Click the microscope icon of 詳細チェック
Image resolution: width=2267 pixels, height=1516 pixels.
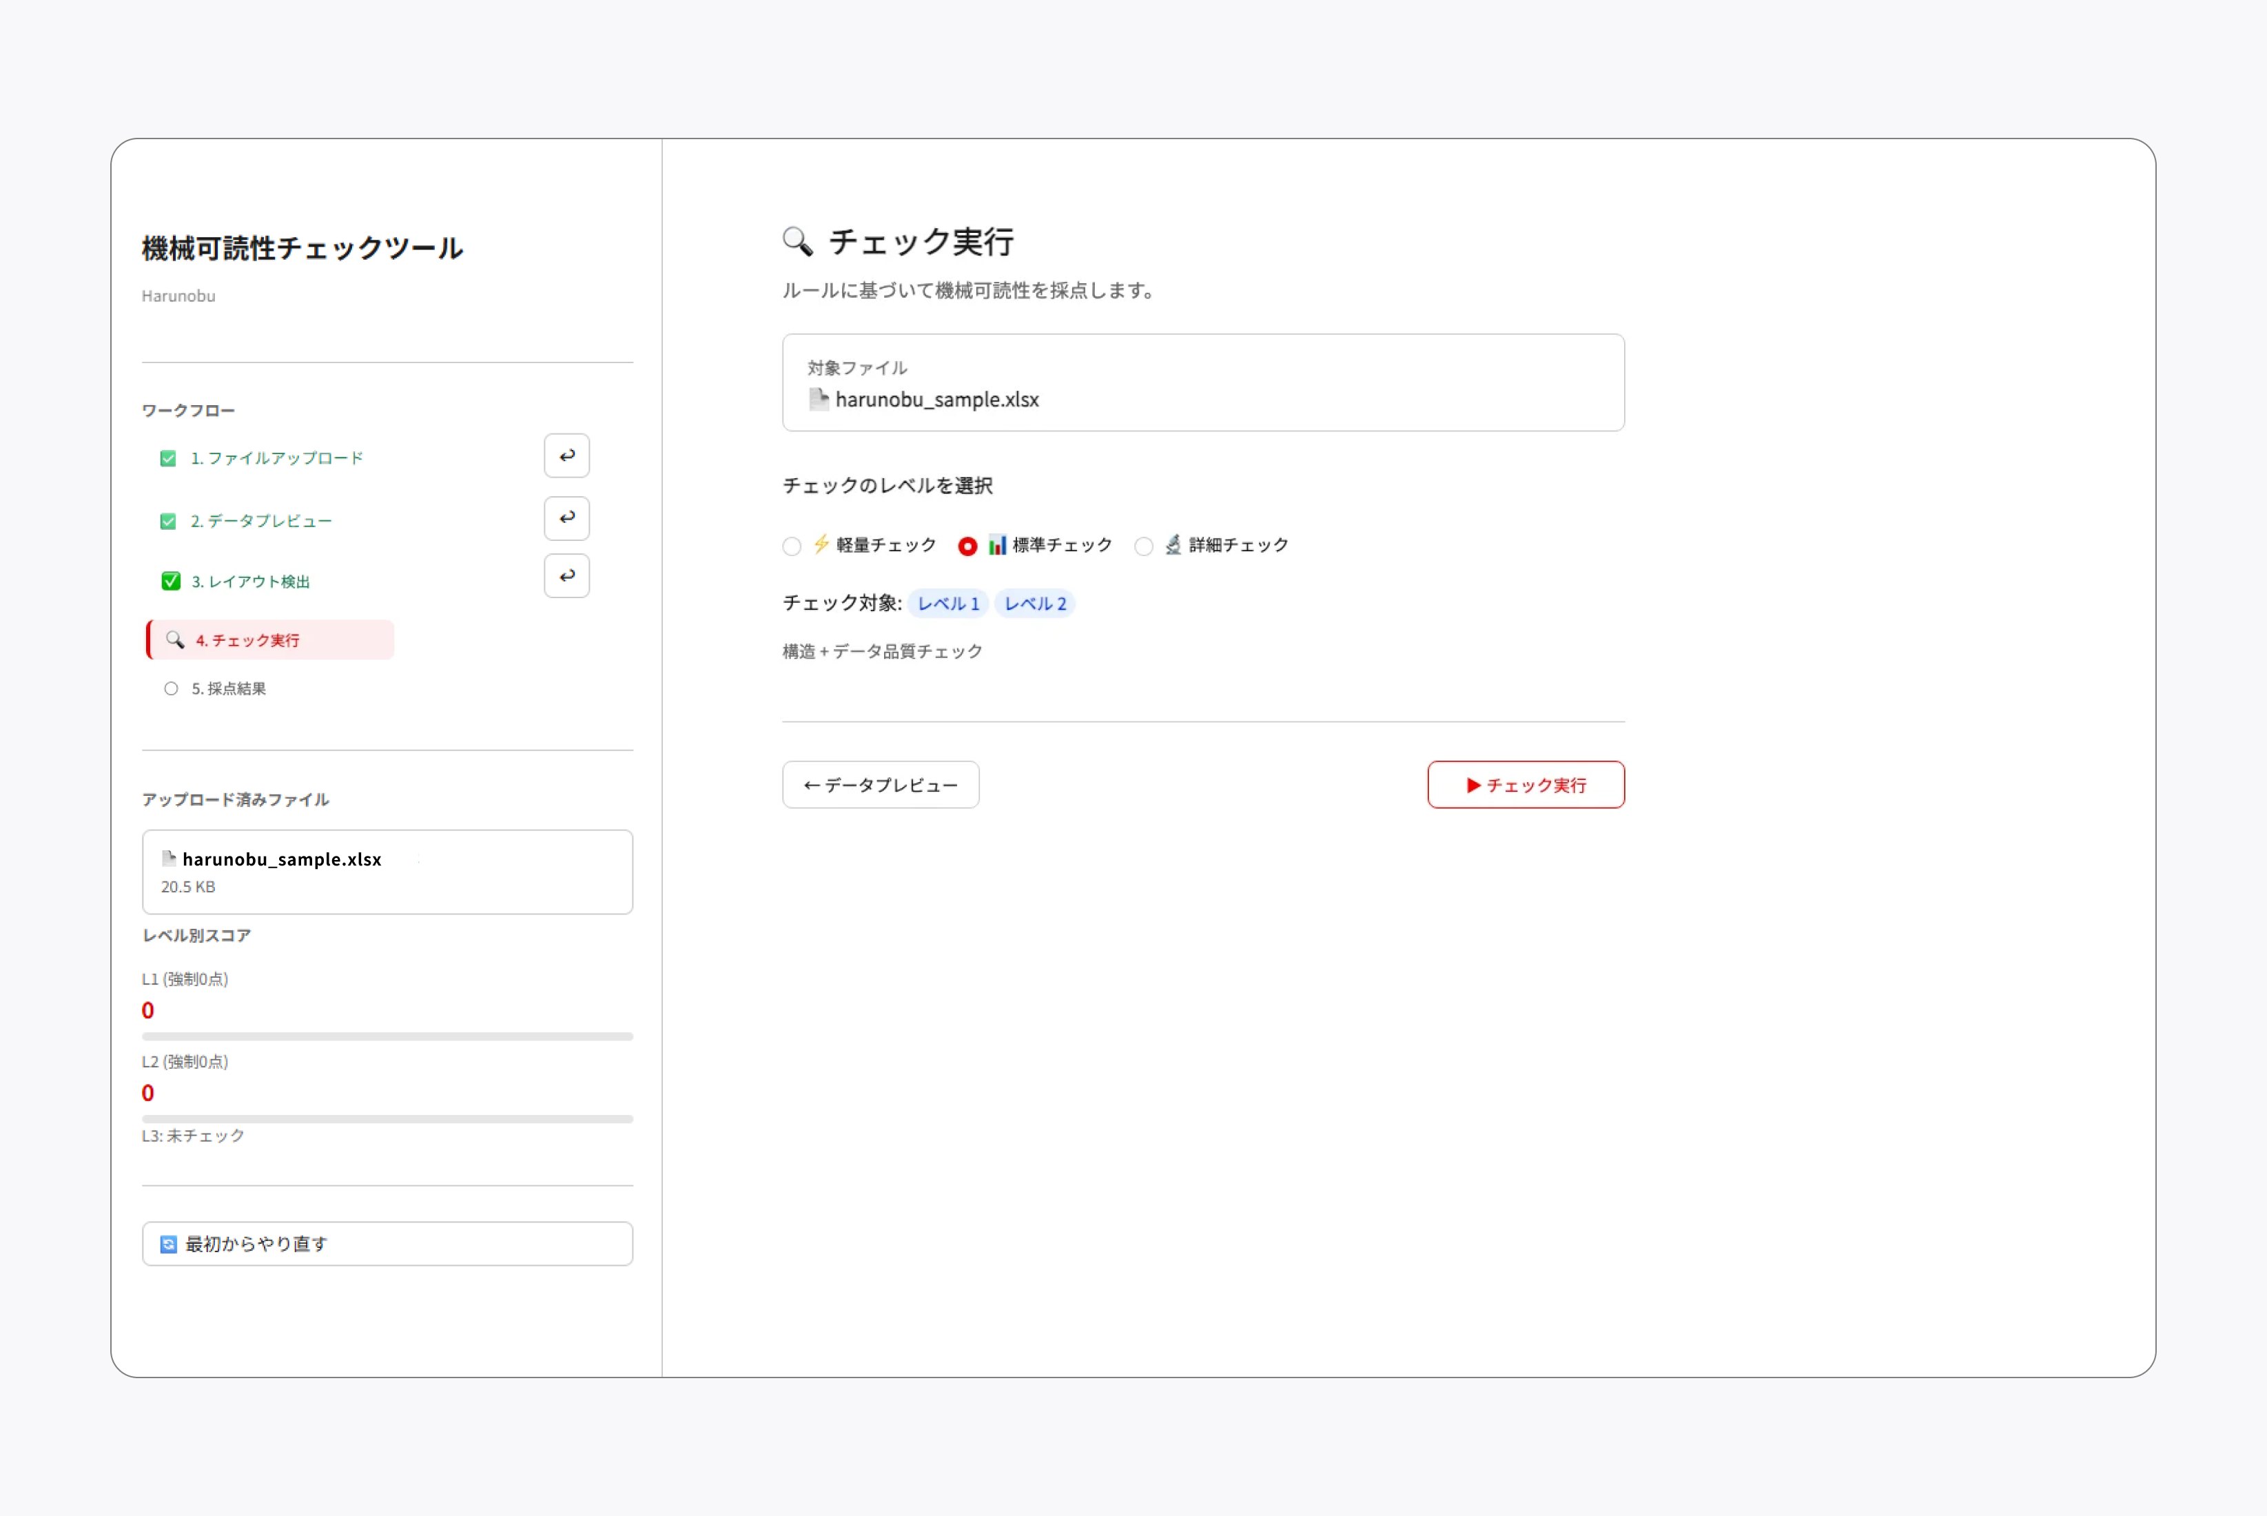[1173, 544]
